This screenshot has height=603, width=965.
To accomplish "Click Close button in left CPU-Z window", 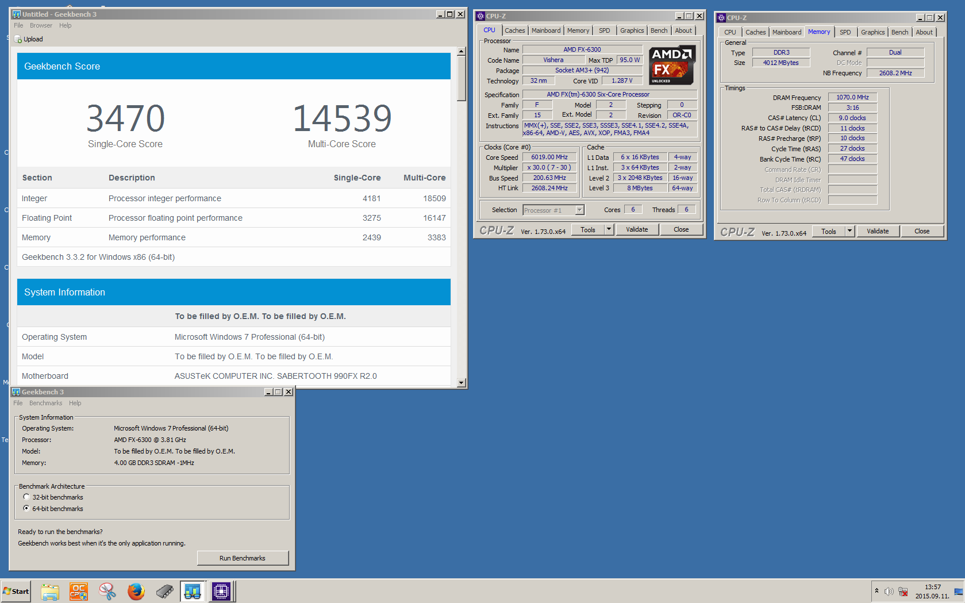I will coord(681,229).
